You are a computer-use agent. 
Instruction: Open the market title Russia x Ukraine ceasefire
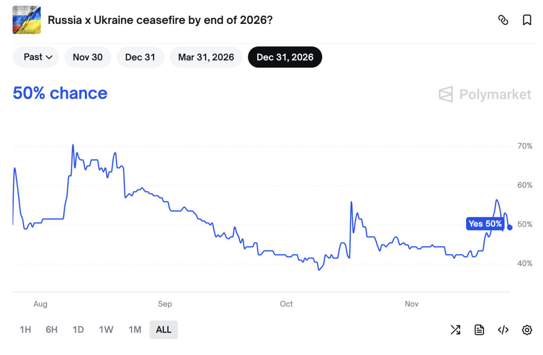pyautogui.click(x=159, y=19)
